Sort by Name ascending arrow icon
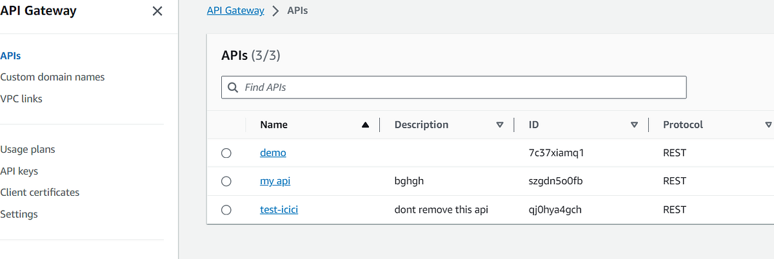The image size is (774, 259). (x=366, y=125)
